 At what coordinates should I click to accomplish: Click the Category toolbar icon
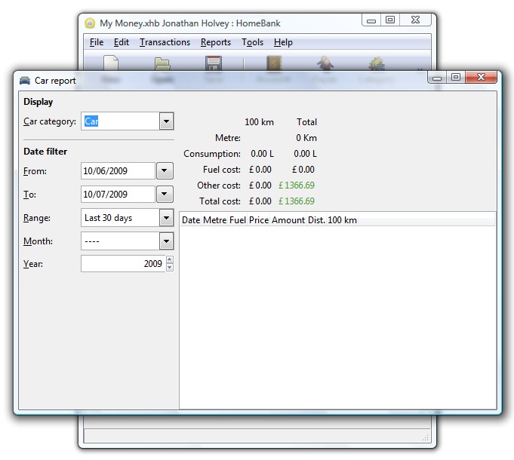click(x=376, y=63)
